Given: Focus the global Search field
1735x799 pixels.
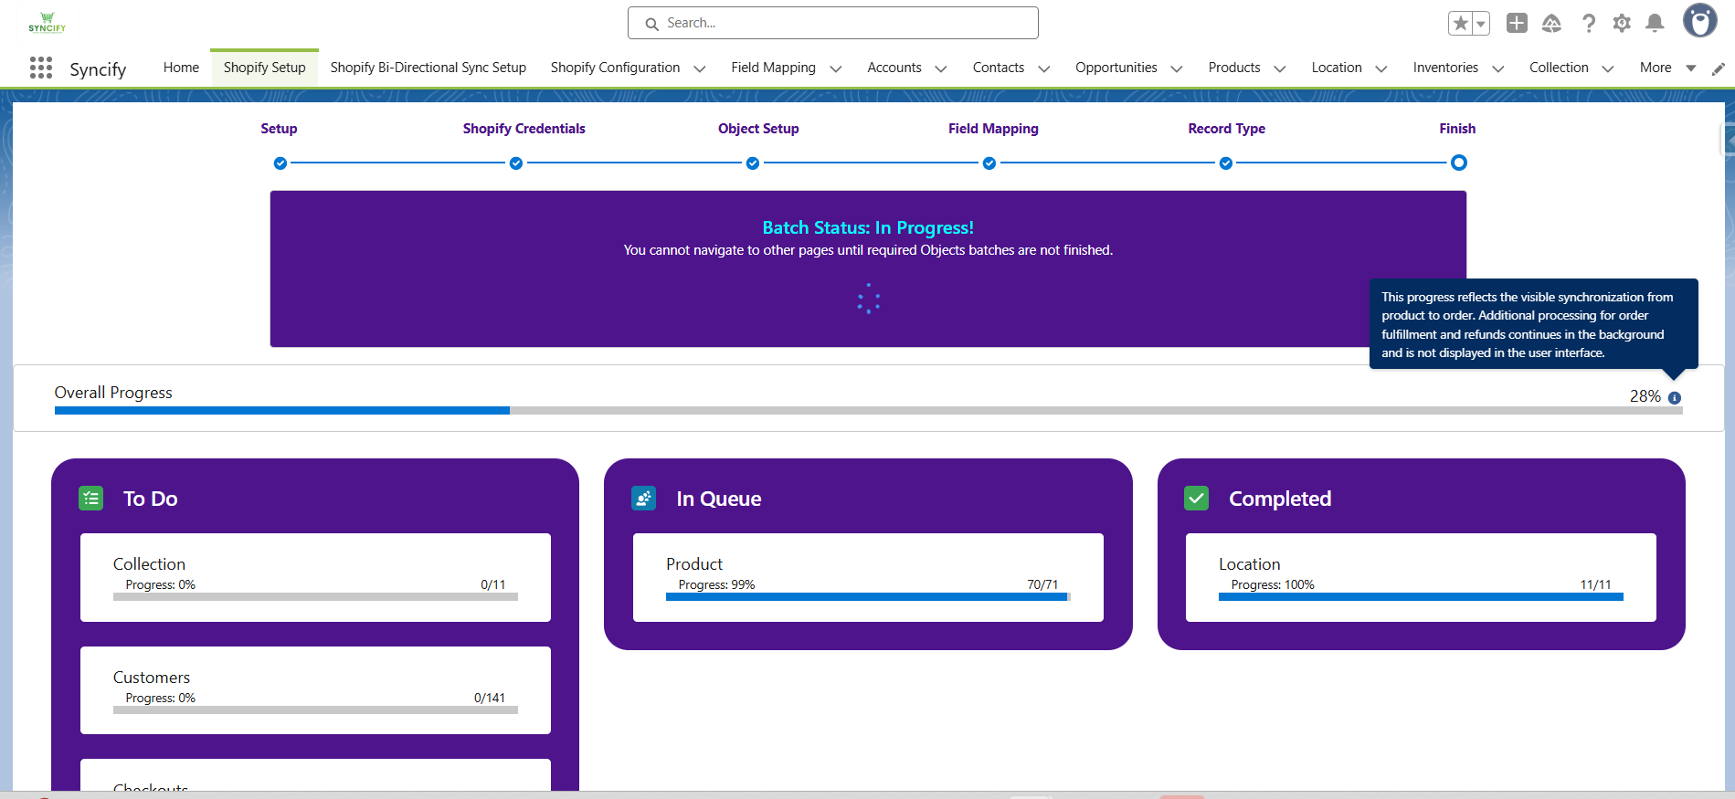Looking at the screenshot, I should tap(833, 23).
